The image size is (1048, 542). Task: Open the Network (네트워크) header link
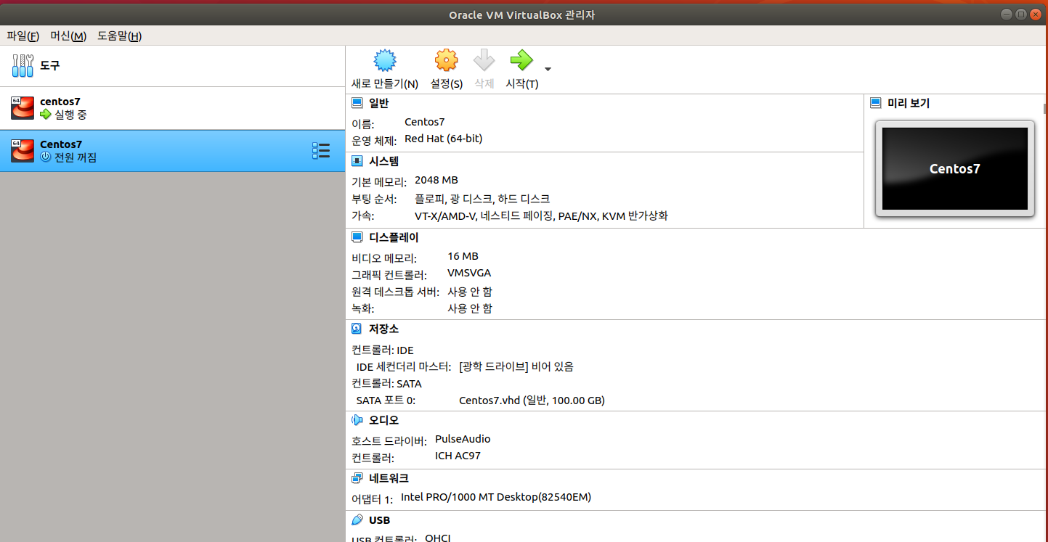click(389, 478)
